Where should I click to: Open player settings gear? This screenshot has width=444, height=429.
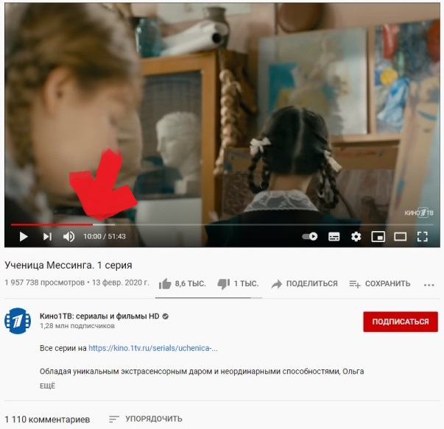[356, 236]
